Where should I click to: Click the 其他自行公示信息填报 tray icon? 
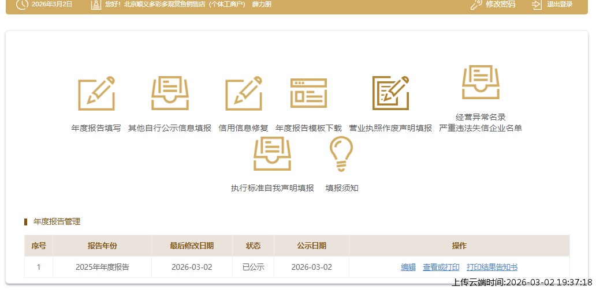pyautogui.click(x=170, y=93)
